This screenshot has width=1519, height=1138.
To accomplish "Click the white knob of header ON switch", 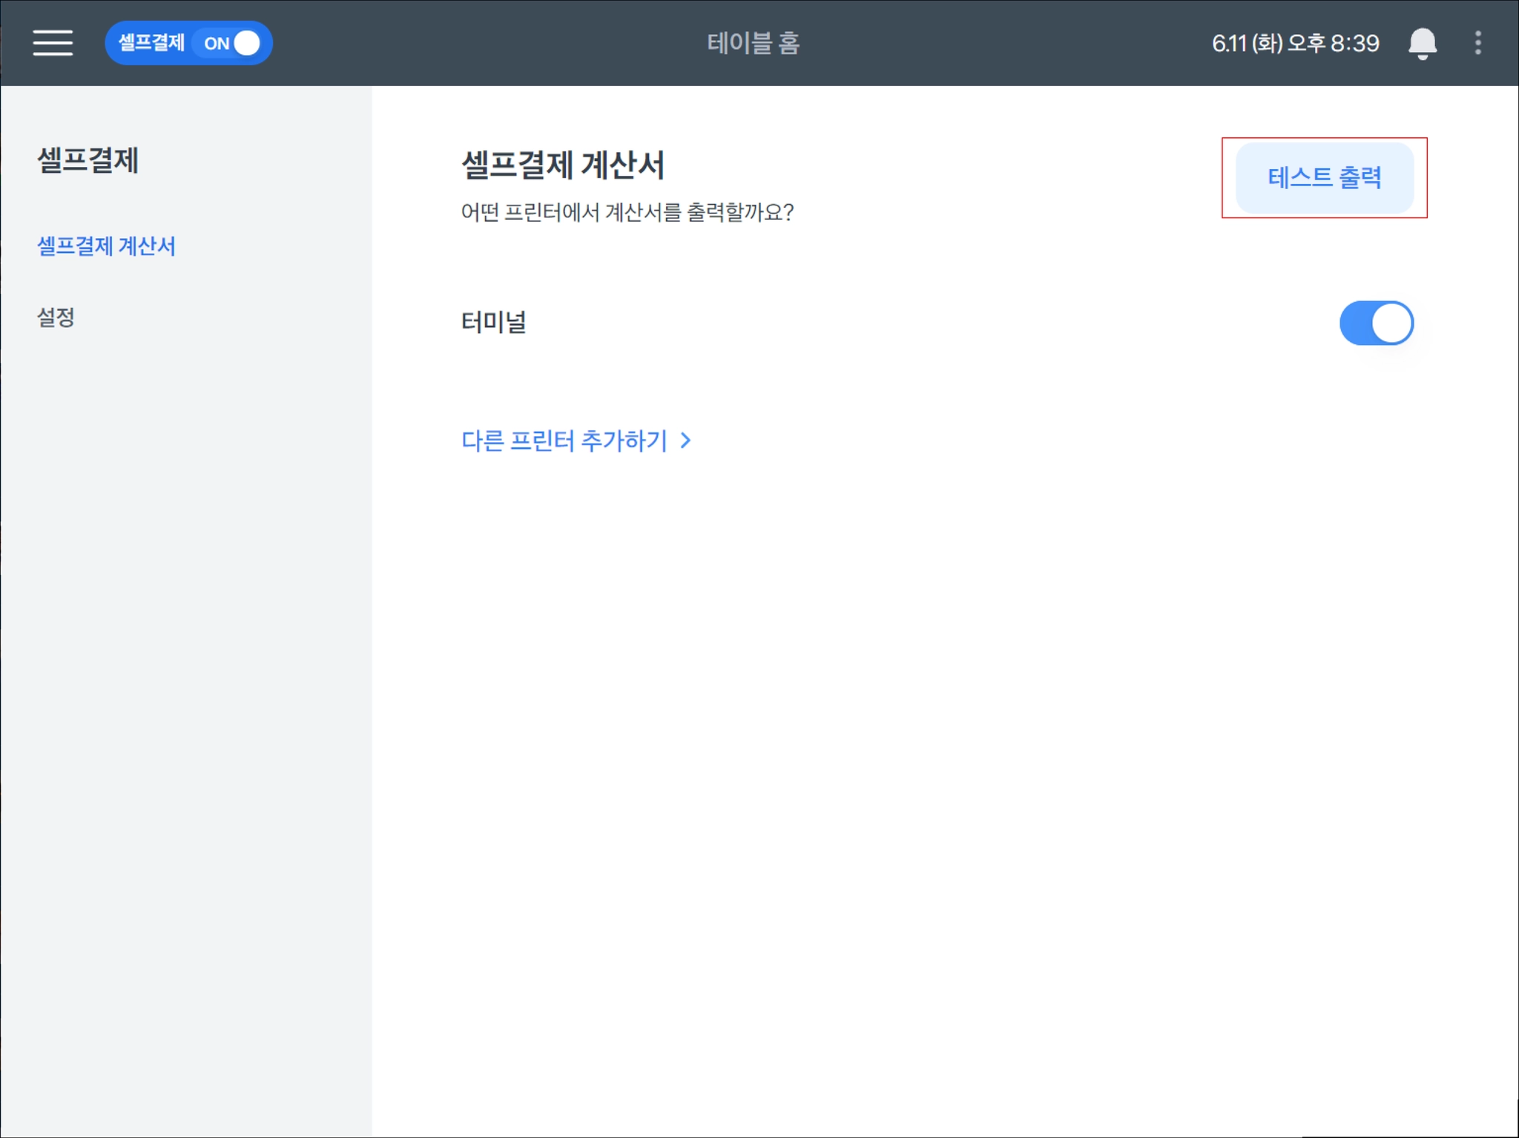I will [x=247, y=43].
